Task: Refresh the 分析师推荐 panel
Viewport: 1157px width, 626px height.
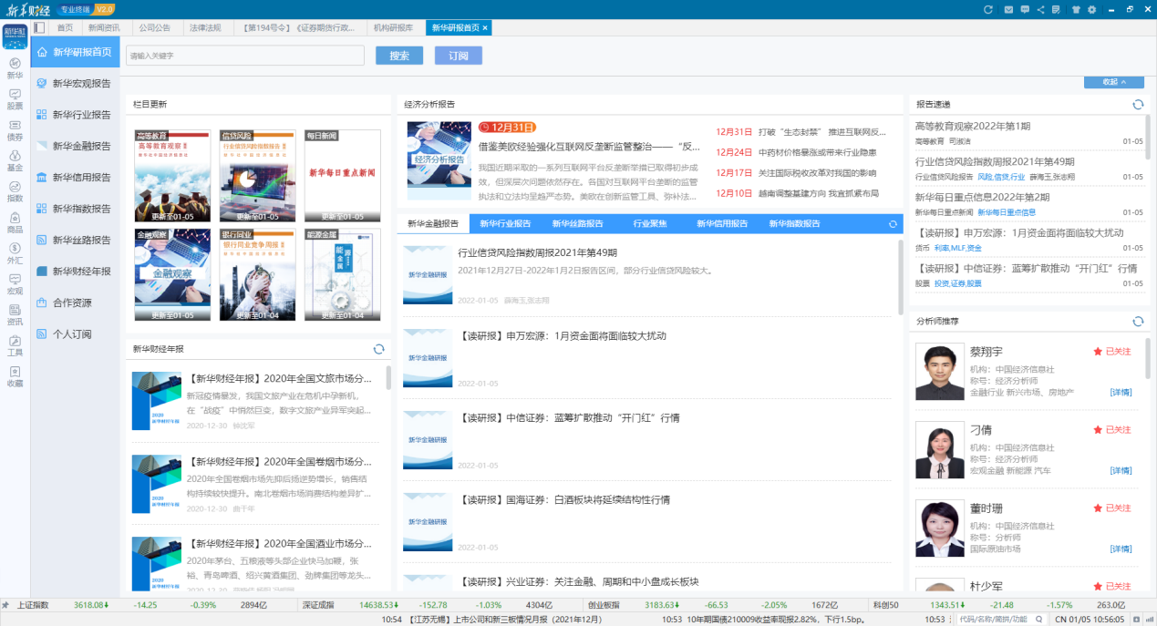Action: 1138,322
